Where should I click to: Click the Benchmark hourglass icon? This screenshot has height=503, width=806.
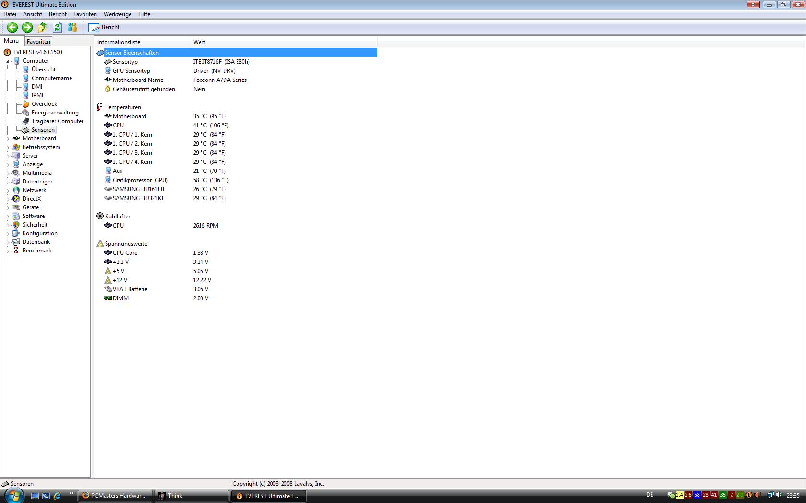pos(16,251)
